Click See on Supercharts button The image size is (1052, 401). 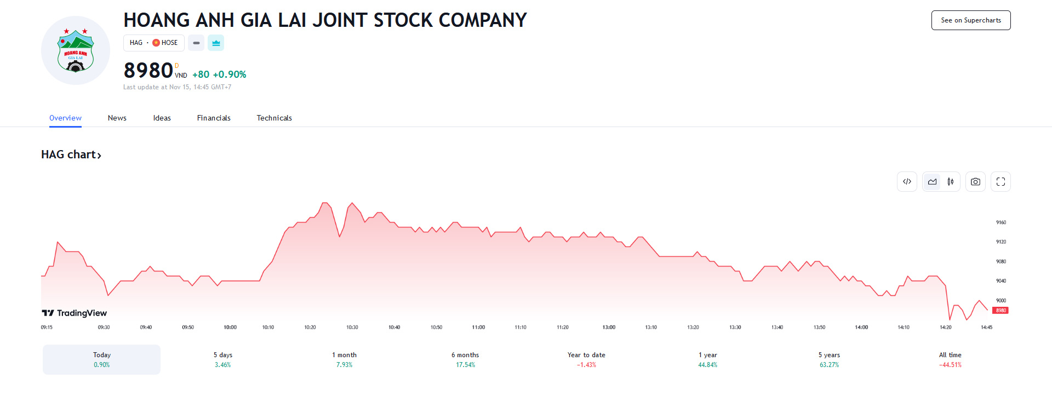970,20
